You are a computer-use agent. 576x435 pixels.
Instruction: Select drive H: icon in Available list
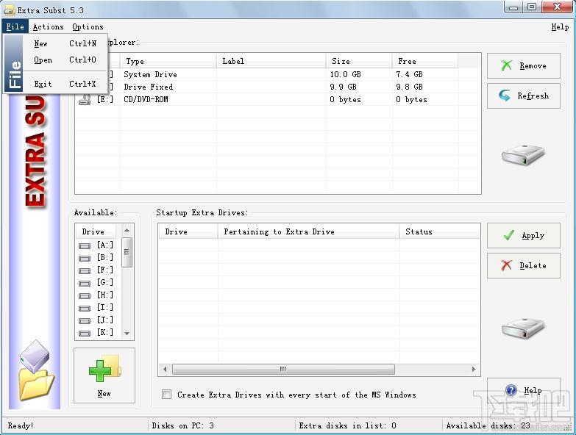point(85,295)
